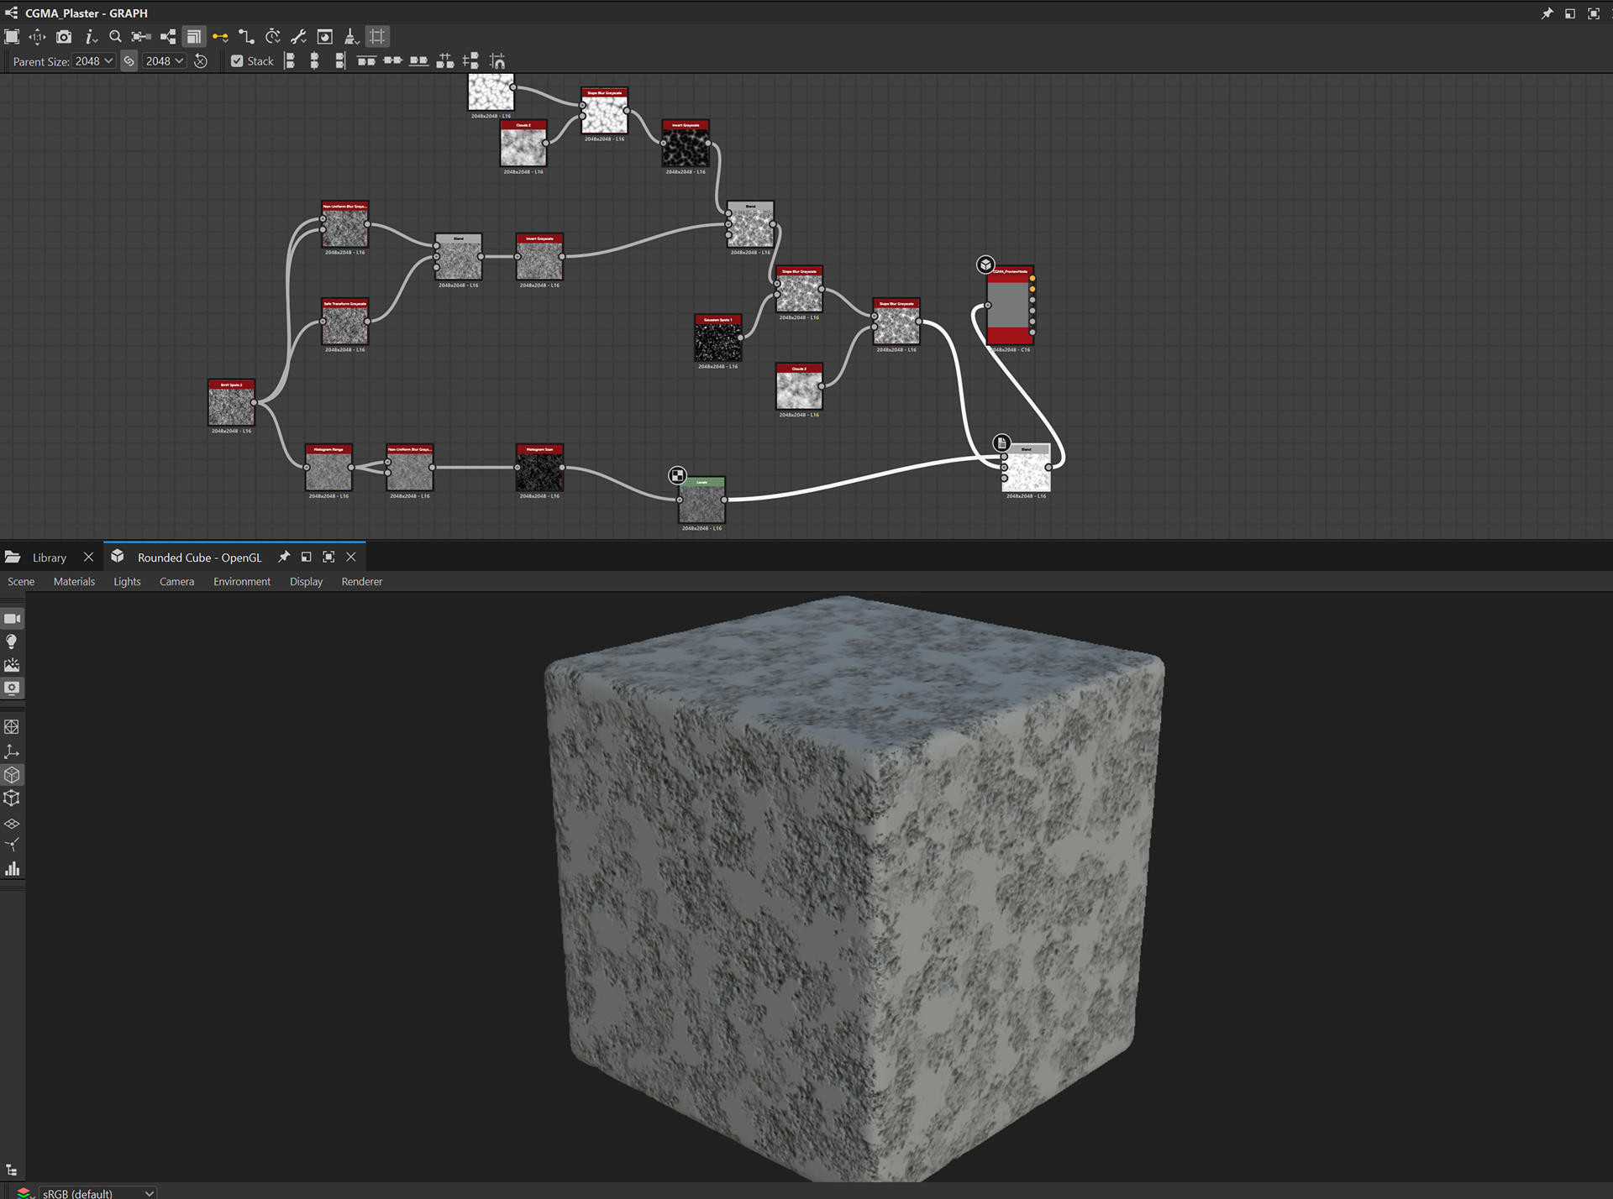Viewport: 1613px width, 1199px height.
Task: Click the magnifier search icon in graph toolbar
Action: pyautogui.click(x=116, y=37)
